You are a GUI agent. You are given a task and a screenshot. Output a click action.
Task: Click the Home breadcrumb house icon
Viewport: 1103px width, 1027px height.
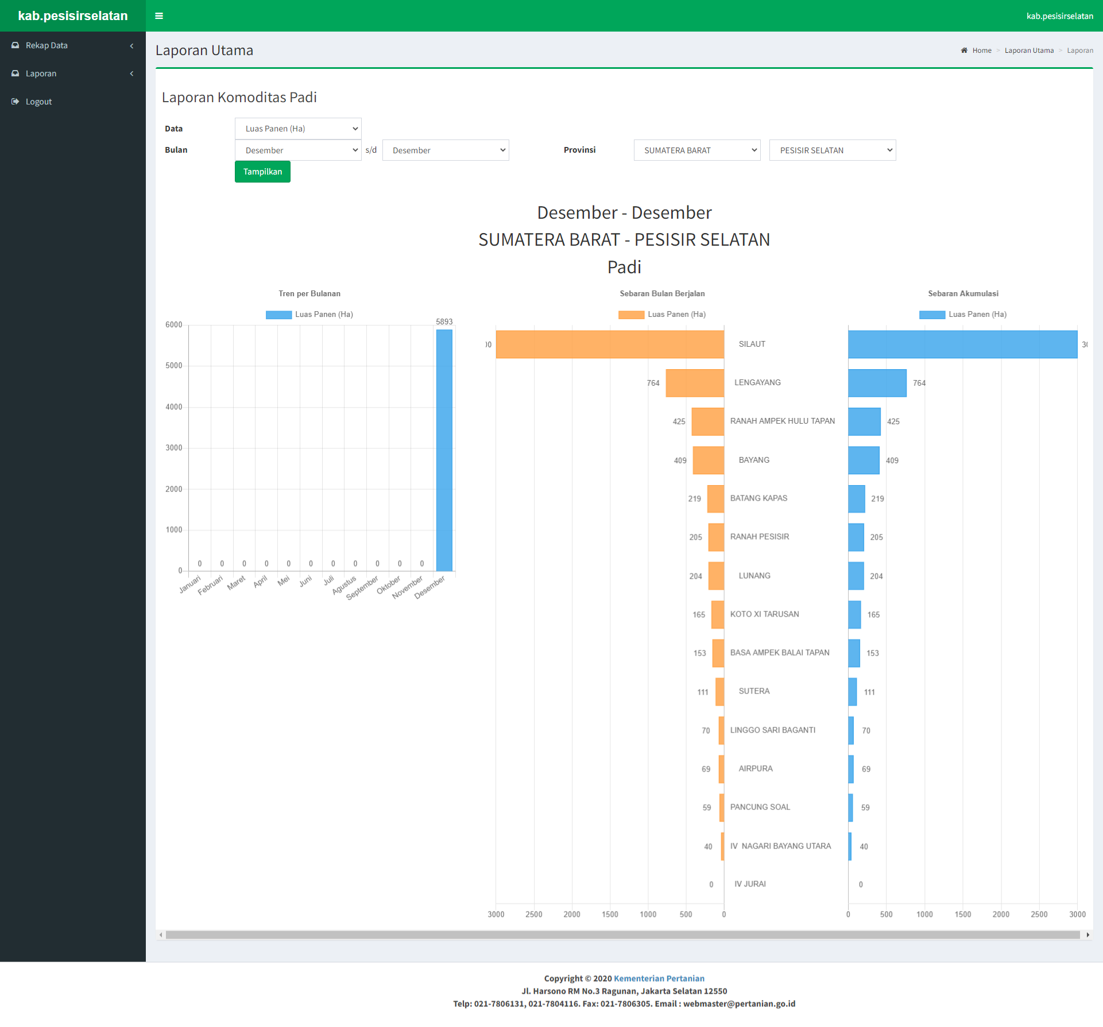click(964, 51)
